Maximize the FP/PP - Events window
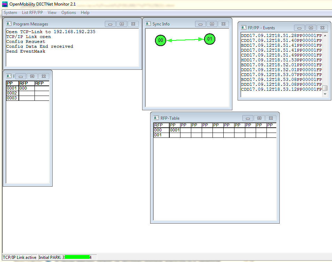 point(311,28)
